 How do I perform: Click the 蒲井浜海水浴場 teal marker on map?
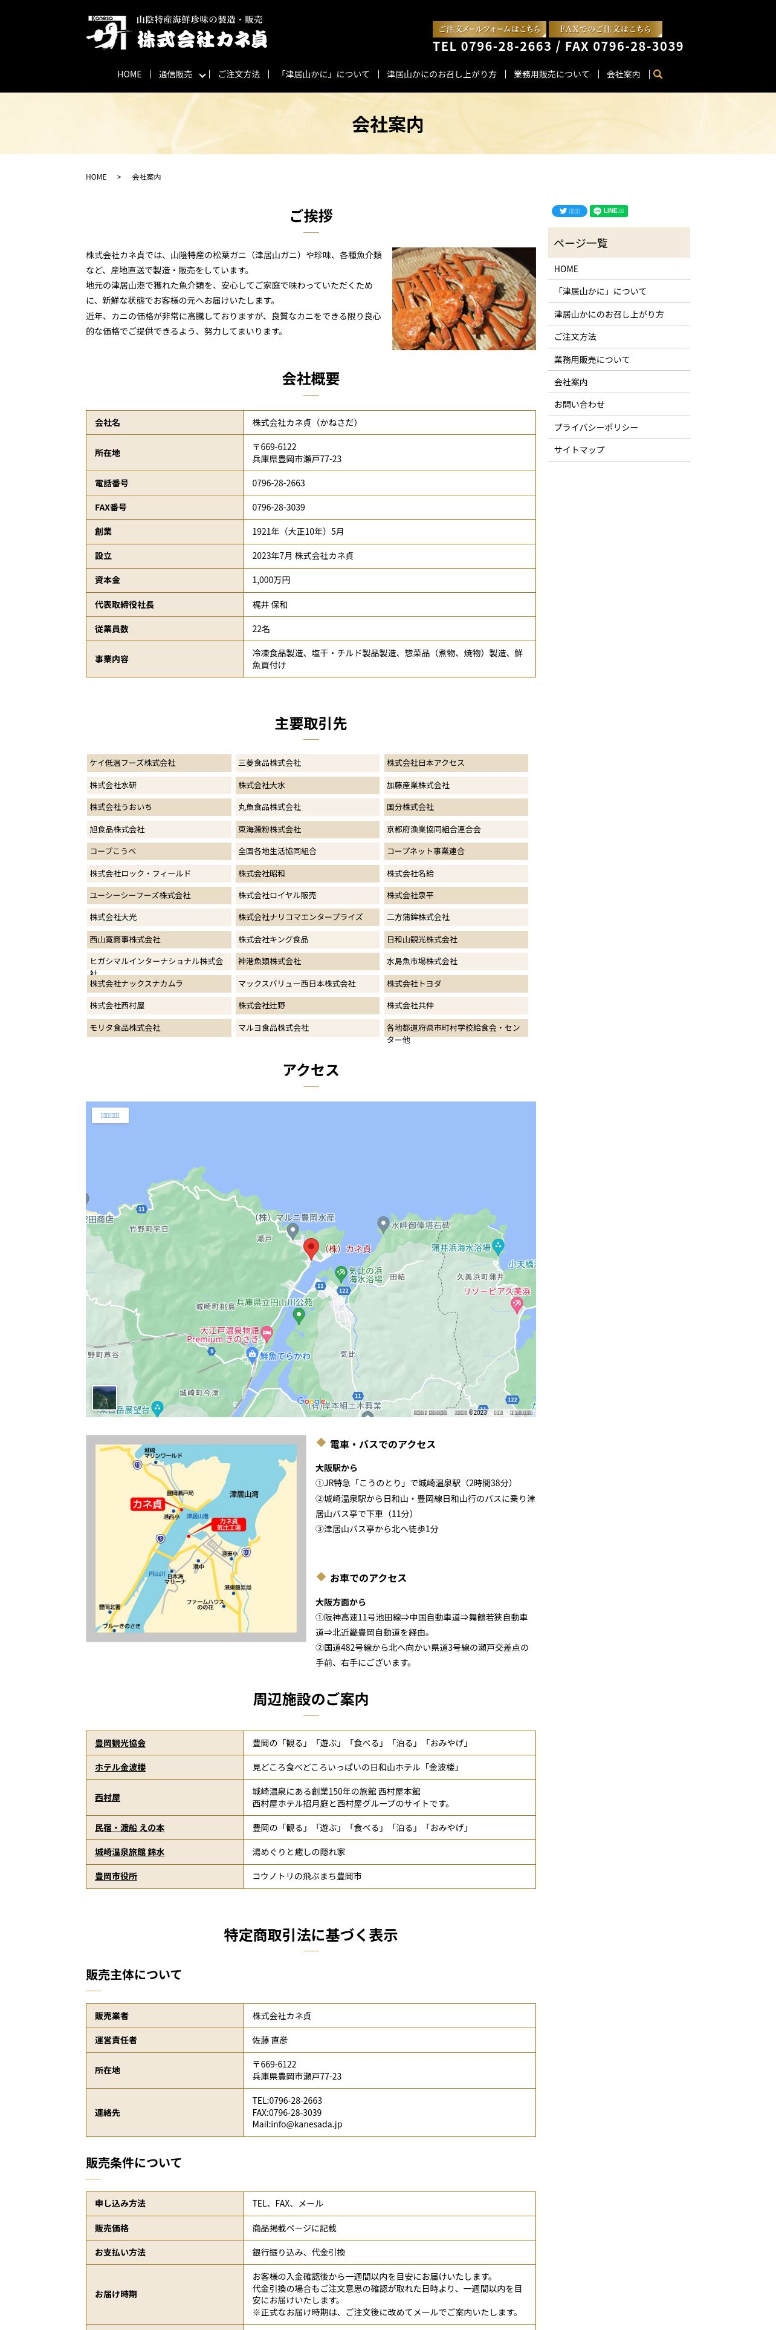click(x=498, y=1247)
